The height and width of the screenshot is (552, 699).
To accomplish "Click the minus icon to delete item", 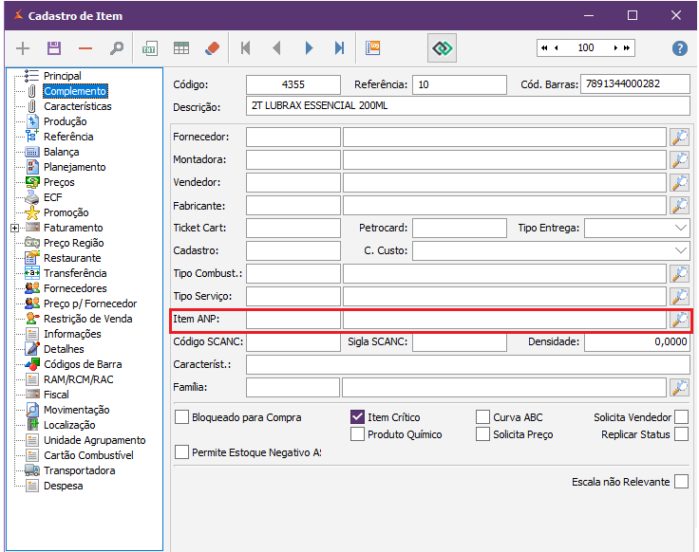I will tap(85, 47).
